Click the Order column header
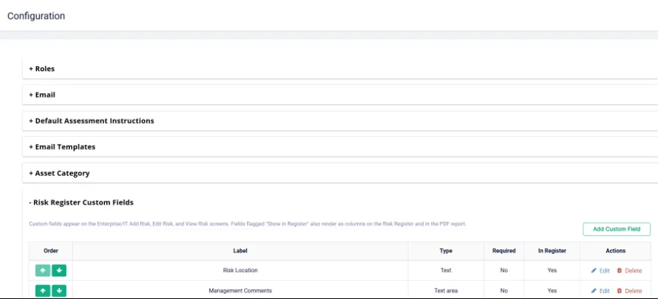Viewport: 658px width, 299px height. pos(51,251)
